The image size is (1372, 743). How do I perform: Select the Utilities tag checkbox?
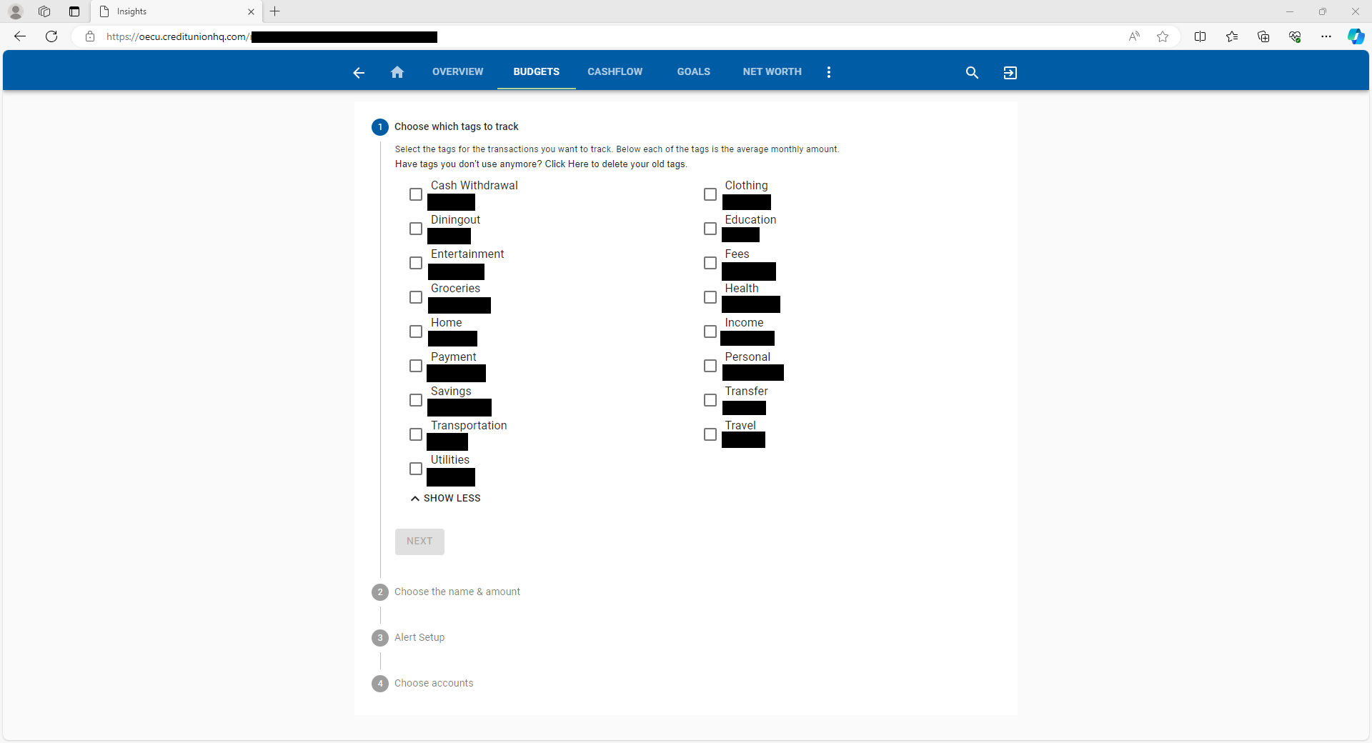[x=416, y=469]
